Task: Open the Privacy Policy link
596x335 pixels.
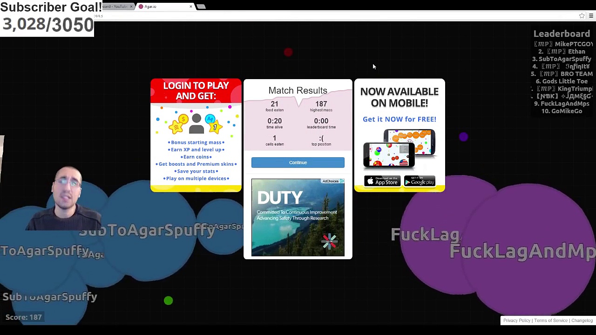Action: (x=516, y=321)
